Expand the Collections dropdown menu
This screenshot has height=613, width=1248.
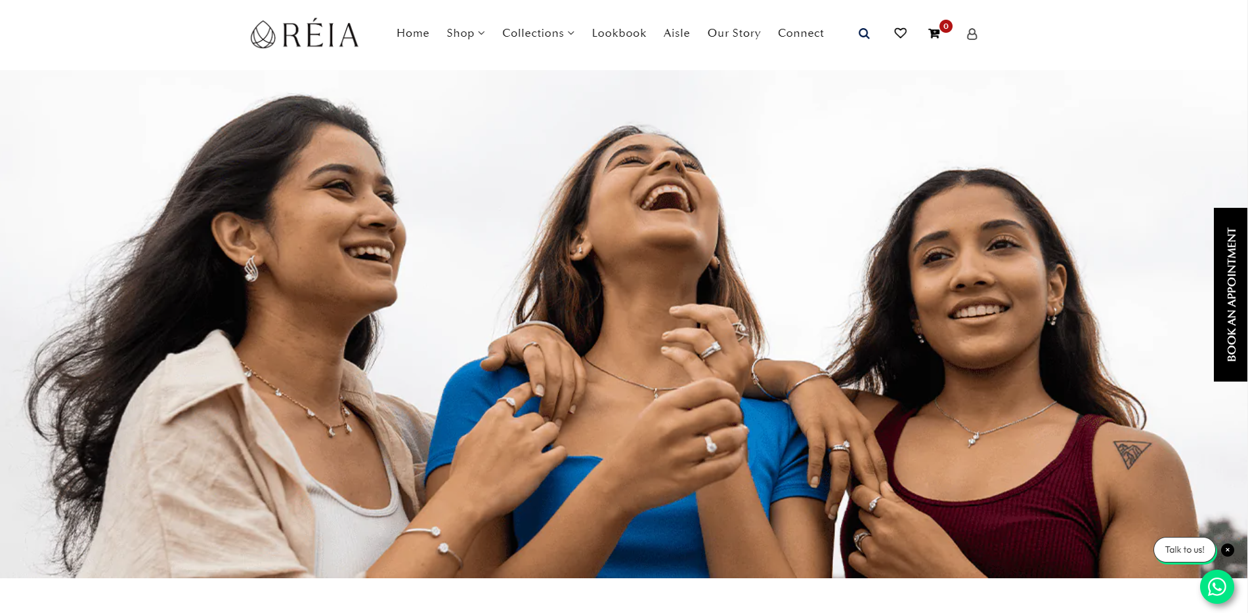tap(538, 33)
